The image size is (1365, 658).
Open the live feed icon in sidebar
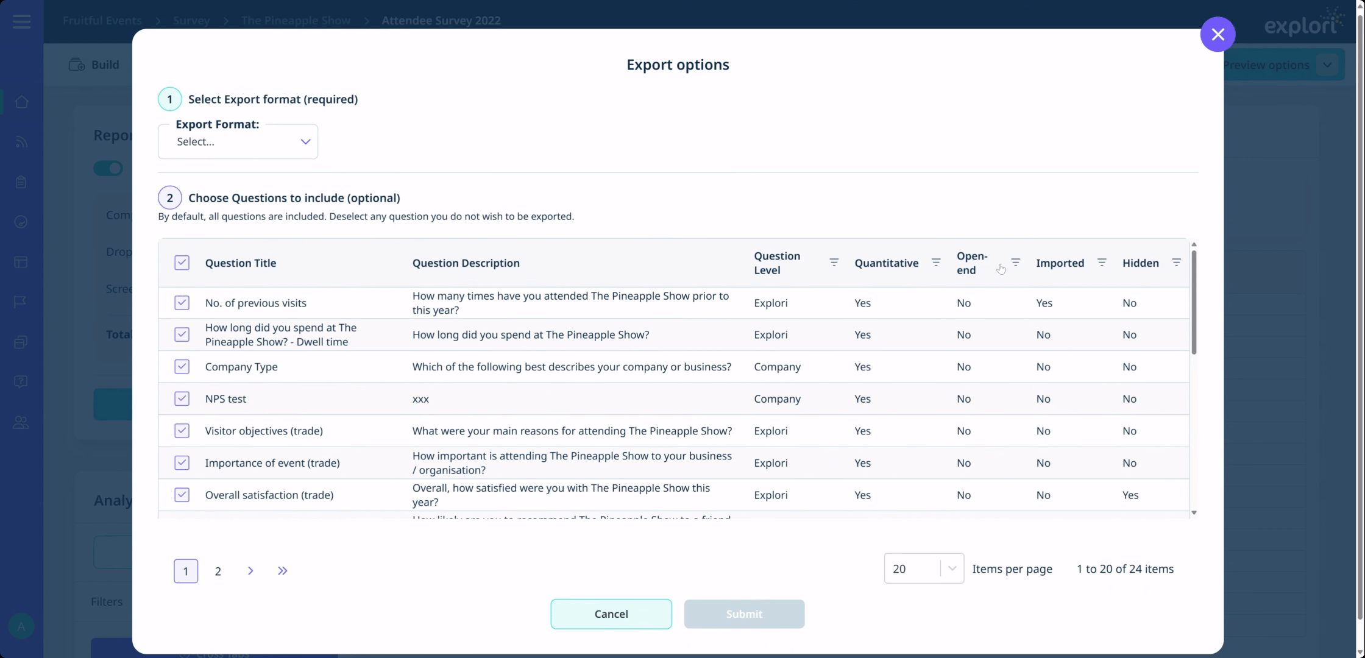tap(21, 142)
